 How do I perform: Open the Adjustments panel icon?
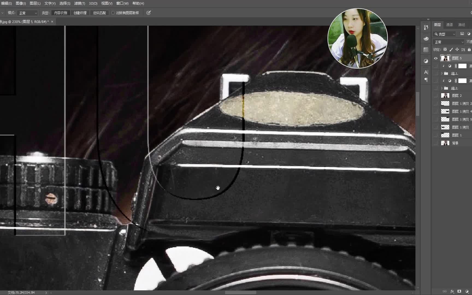coord(426,61)
